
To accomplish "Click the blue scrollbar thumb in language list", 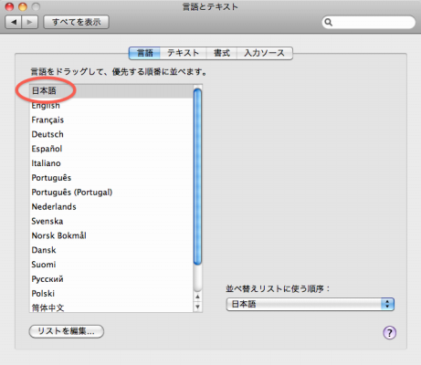I will click(197, 176).
